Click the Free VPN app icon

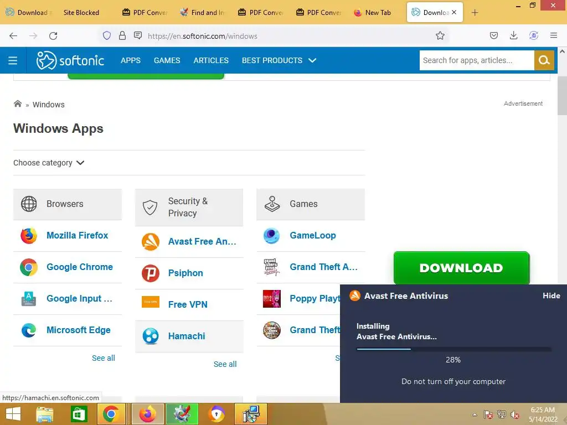[x=151, y=302]
